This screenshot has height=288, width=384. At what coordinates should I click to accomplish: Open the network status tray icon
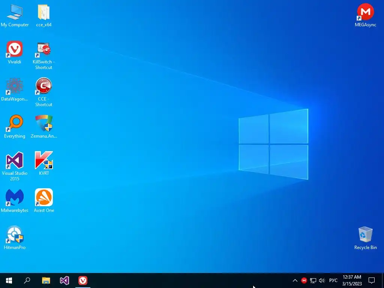click(313, 280)
